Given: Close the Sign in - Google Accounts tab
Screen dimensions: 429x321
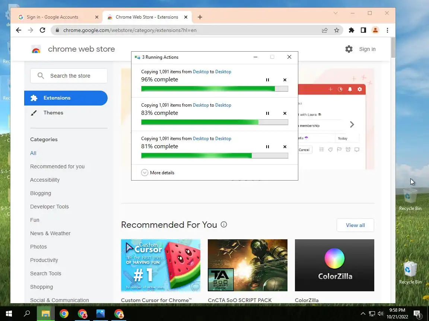Looking at the screenshot, I should click(96, 17).
